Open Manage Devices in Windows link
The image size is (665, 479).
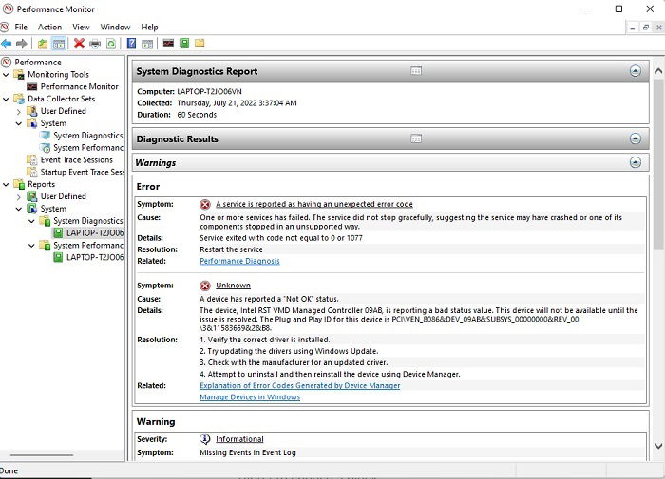pos(250,396)
